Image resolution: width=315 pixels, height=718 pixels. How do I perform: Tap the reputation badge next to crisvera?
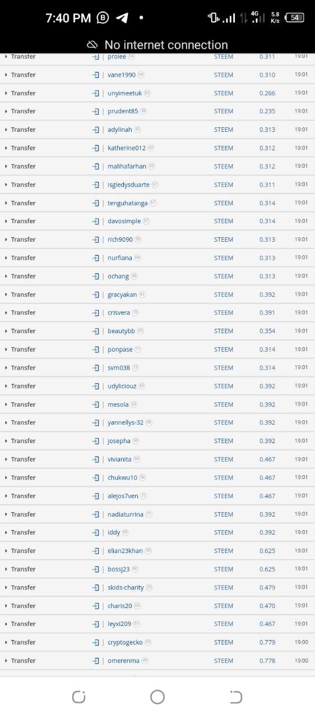135,312
